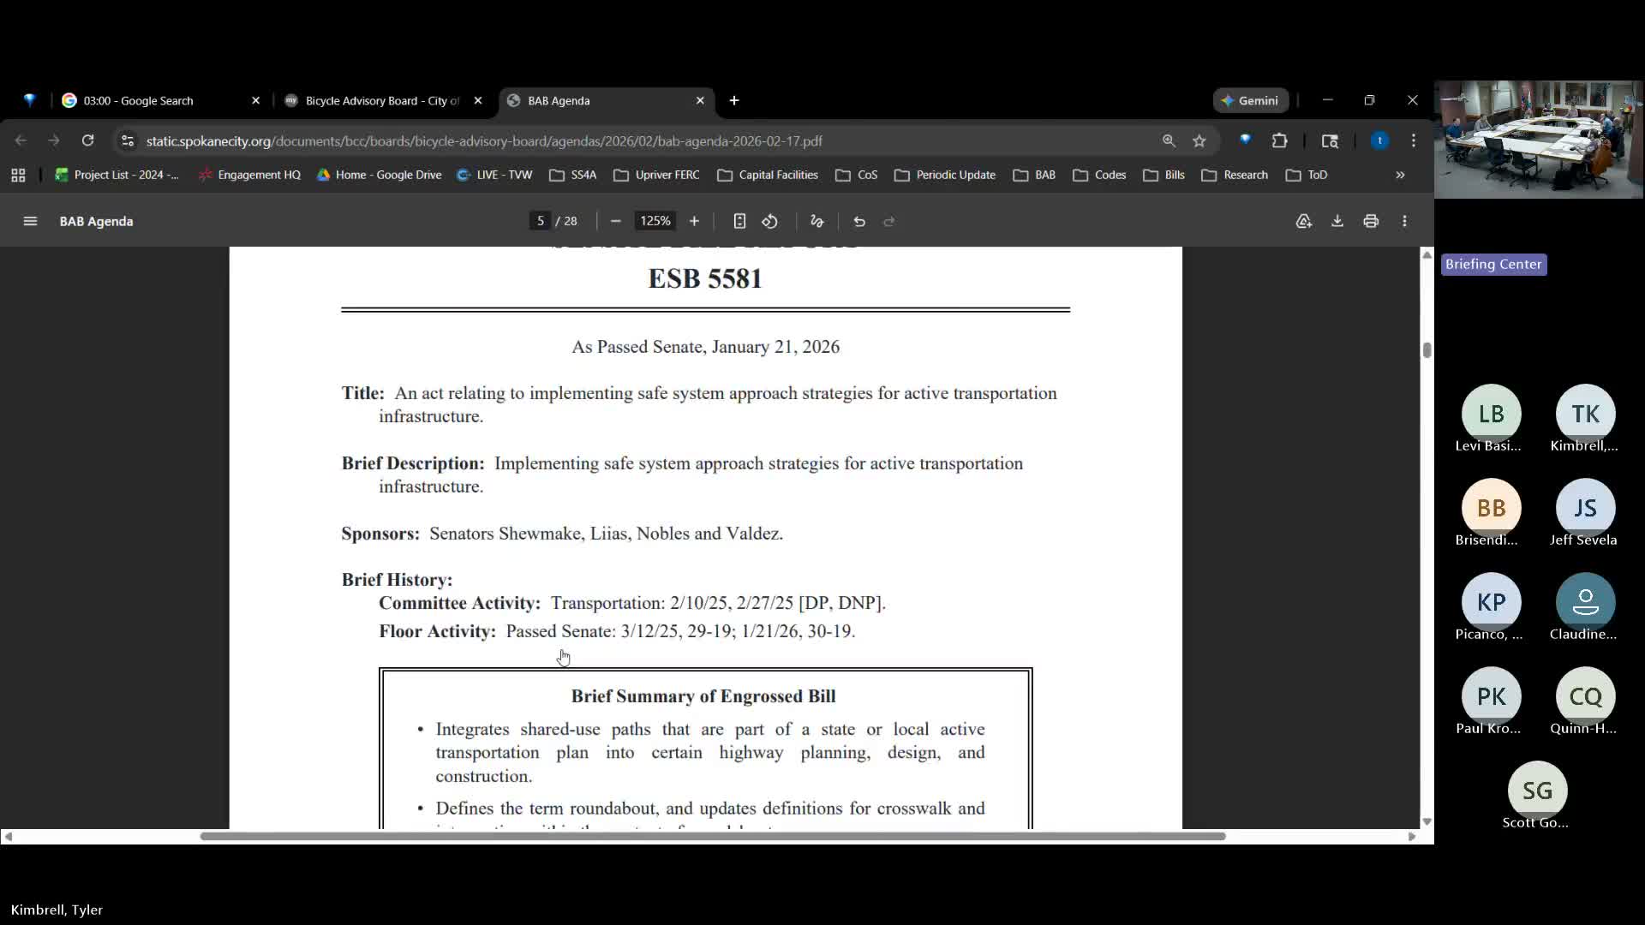Open the PDF annotation draw tool
Viewport: 1645px width, 925px height.
[x=817, y=221]
